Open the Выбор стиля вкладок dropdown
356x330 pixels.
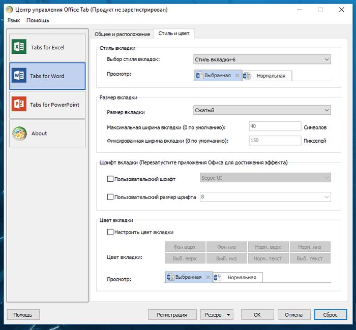click(262, 59)
